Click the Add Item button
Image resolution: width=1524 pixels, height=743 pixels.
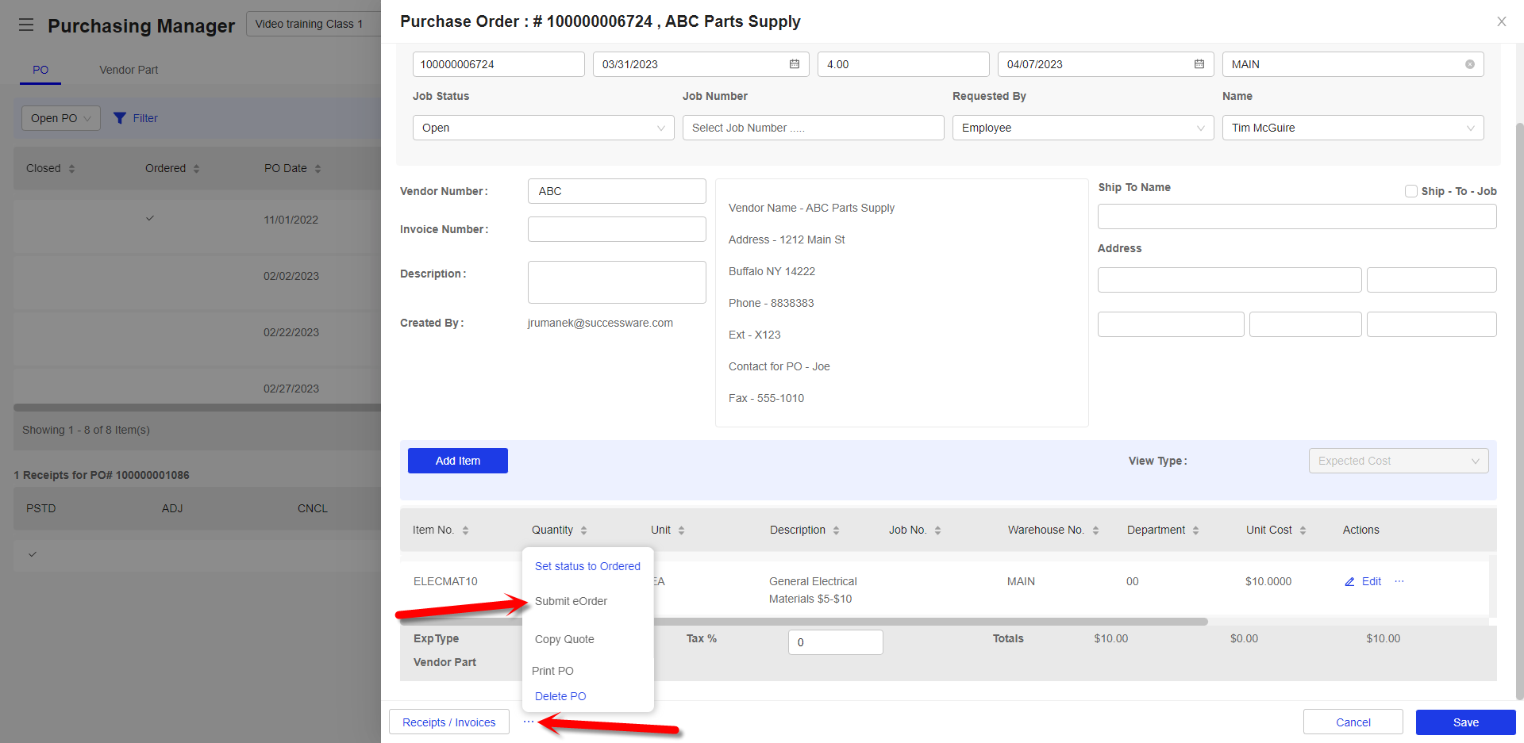(x=457, y=461)
